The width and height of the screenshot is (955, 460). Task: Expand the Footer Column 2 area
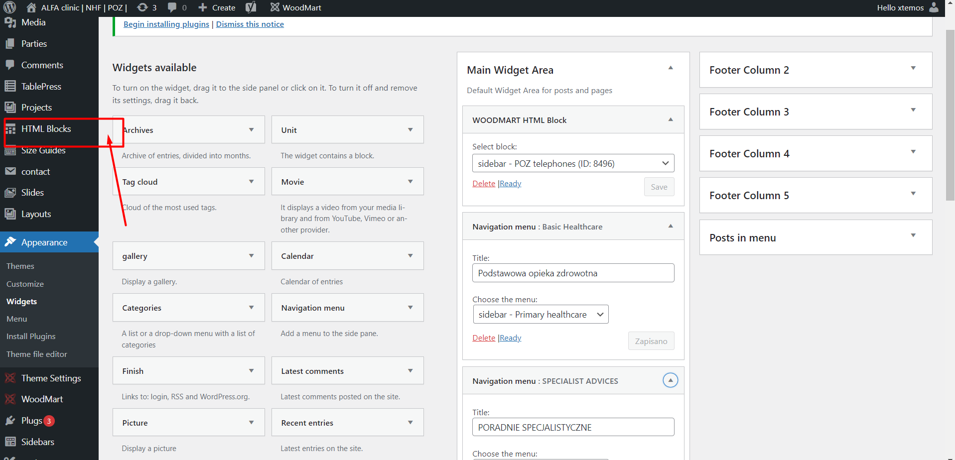(x=913, y=68)
